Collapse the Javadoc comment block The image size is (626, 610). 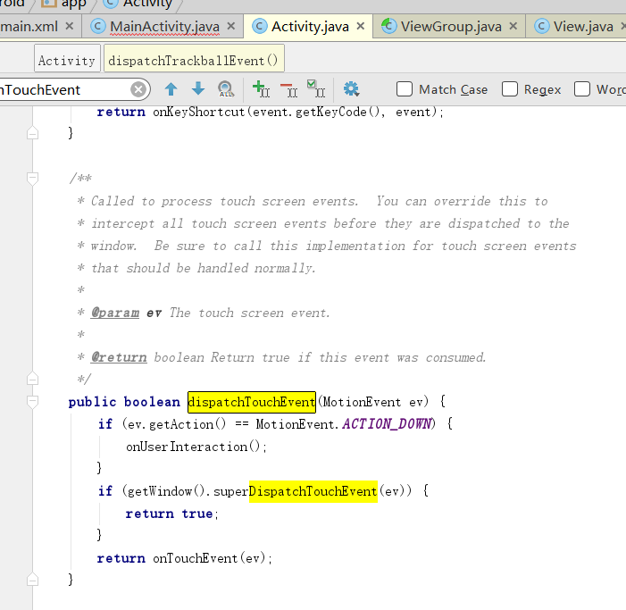click(x=33, y=179)
